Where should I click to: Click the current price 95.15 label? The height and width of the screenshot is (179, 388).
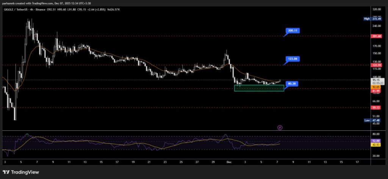(377, 80)
